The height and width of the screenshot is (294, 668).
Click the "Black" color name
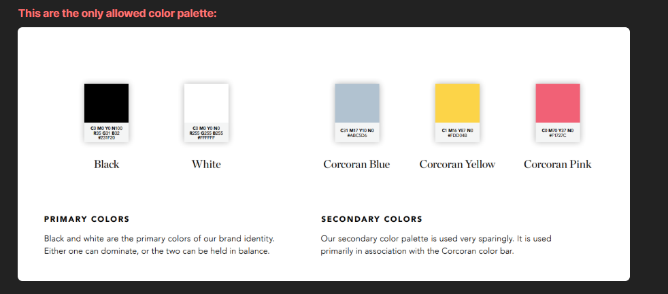coord(107,165)
